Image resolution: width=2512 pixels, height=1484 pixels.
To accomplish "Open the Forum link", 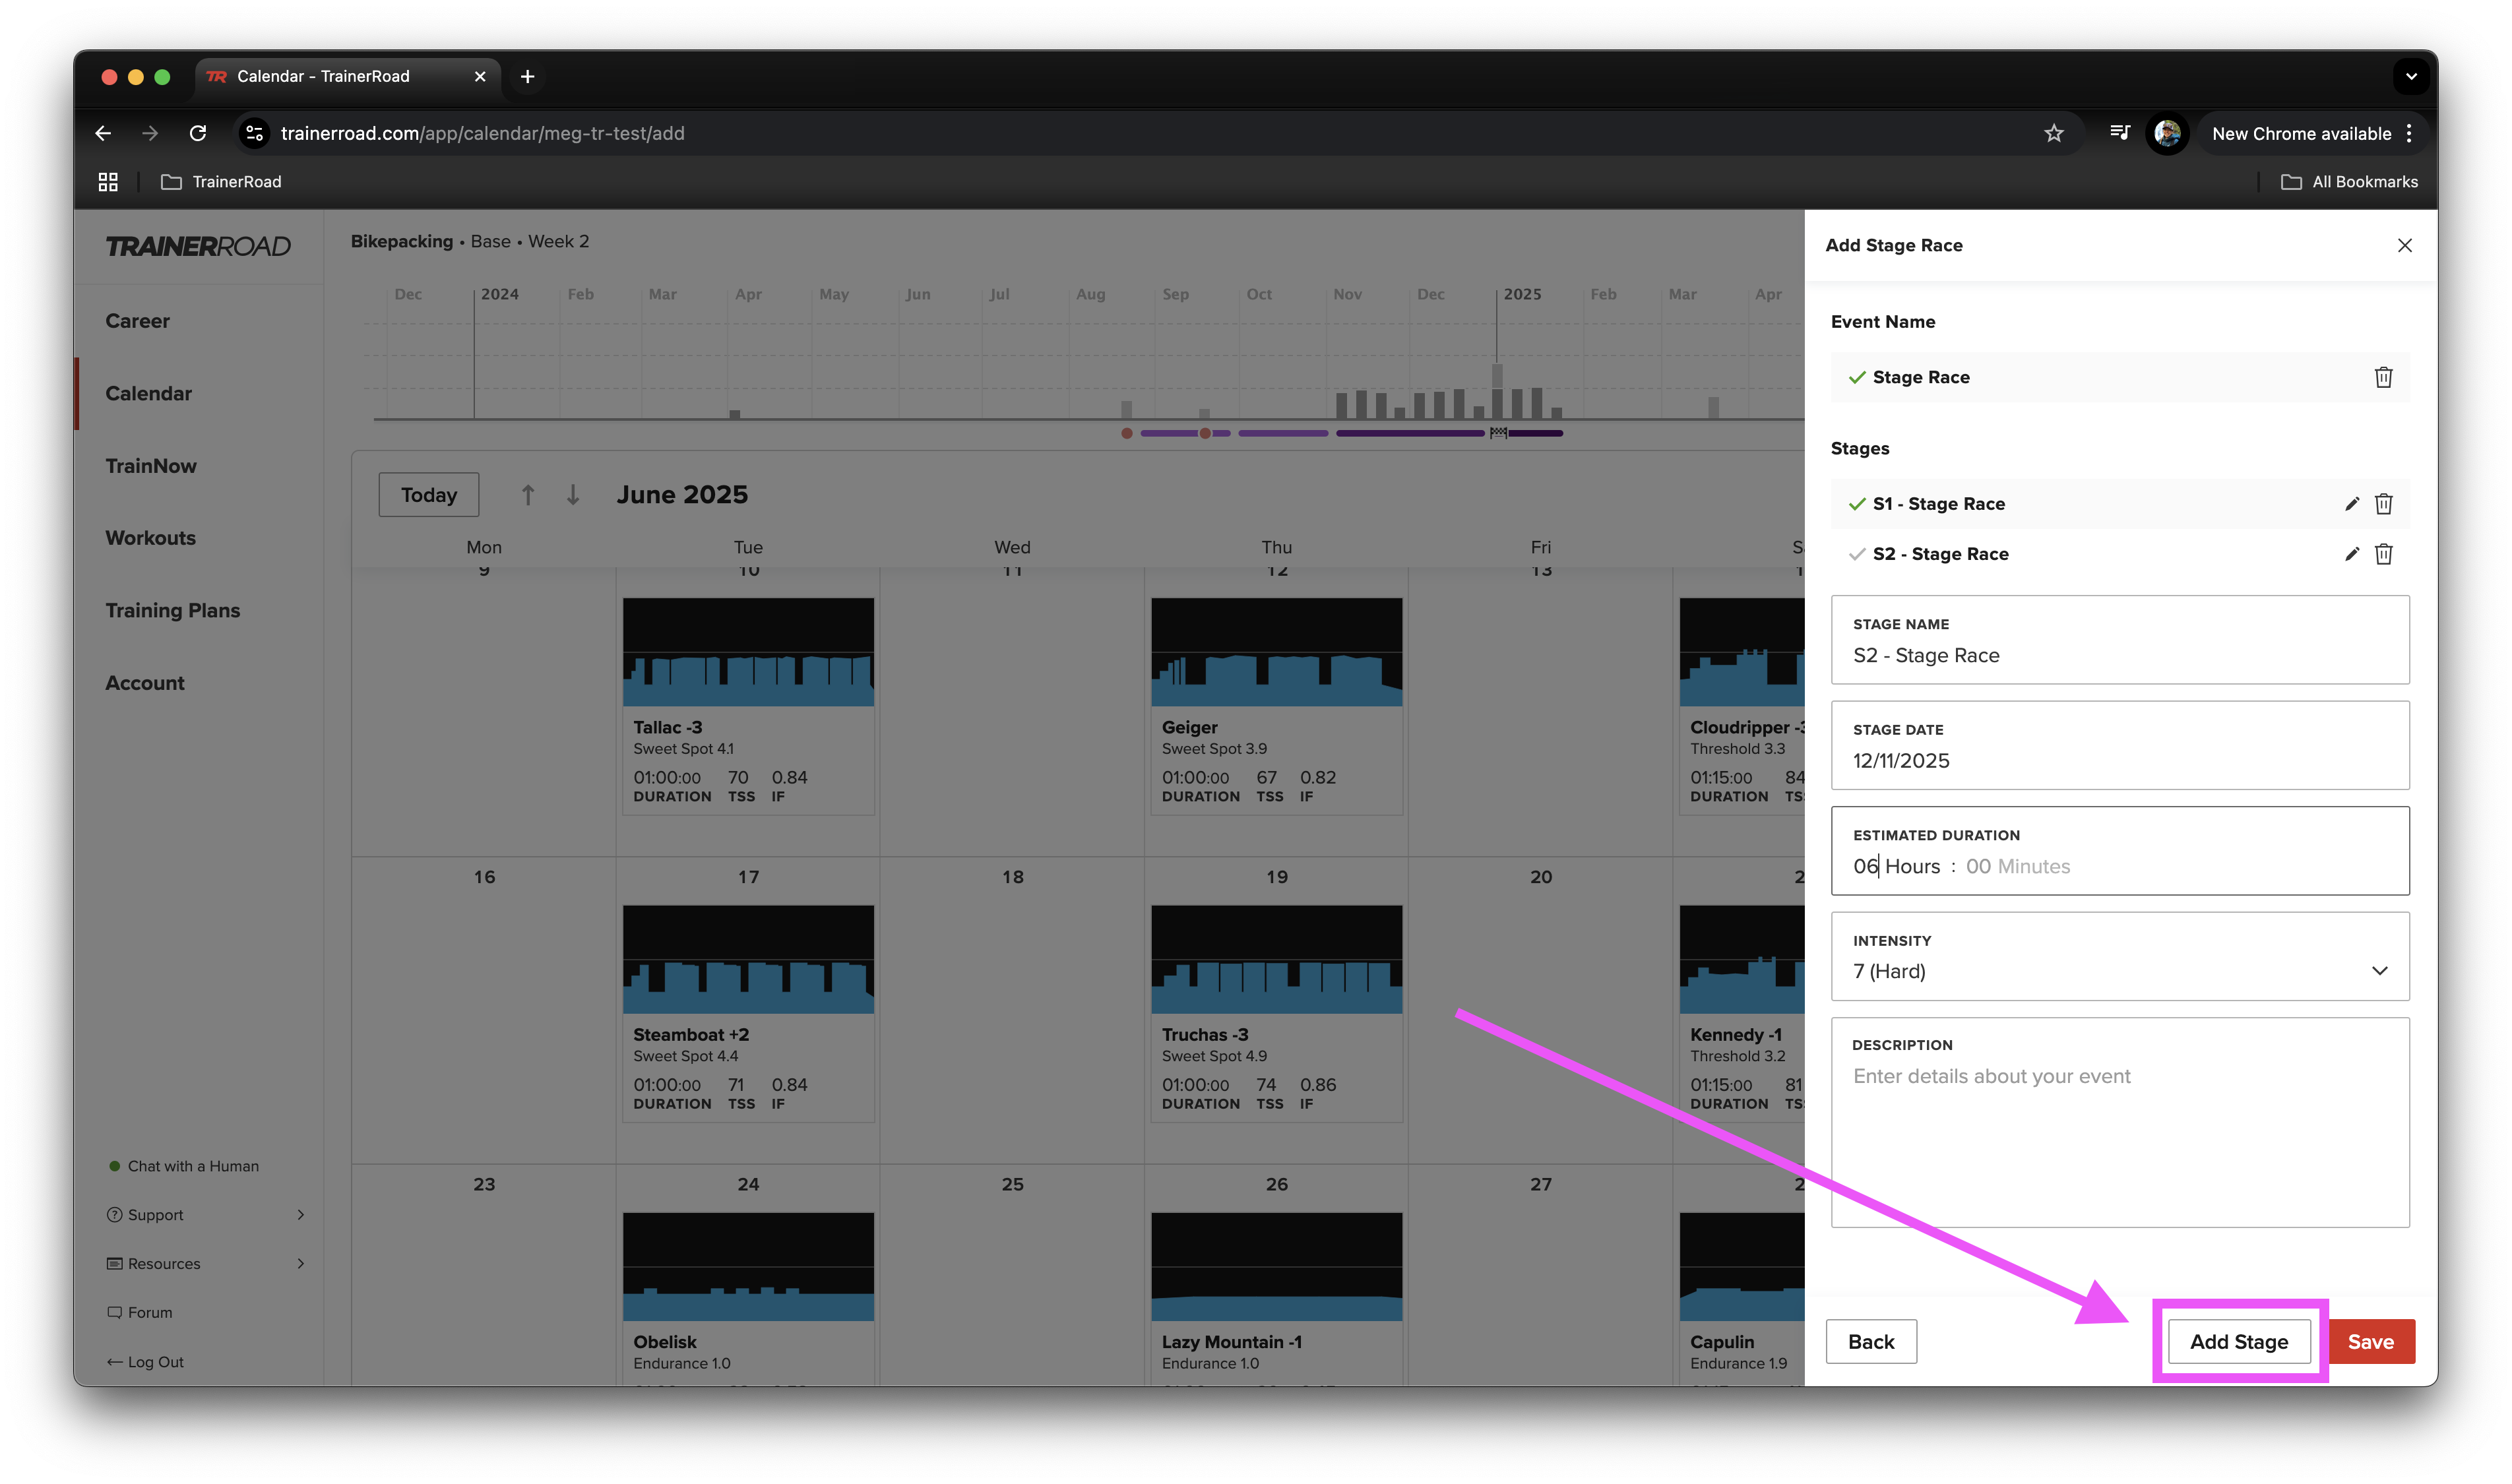I will click(x=140, y=1313).
